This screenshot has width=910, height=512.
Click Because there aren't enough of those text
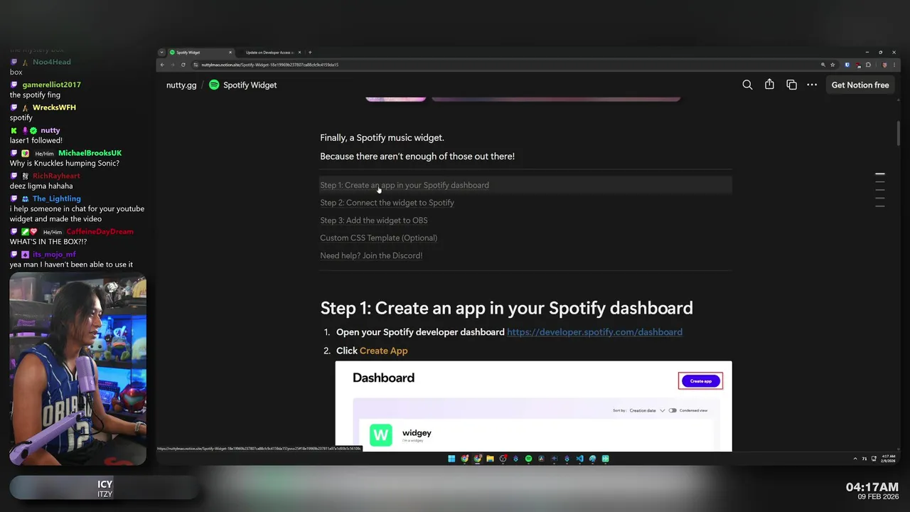tap(417, 156)
